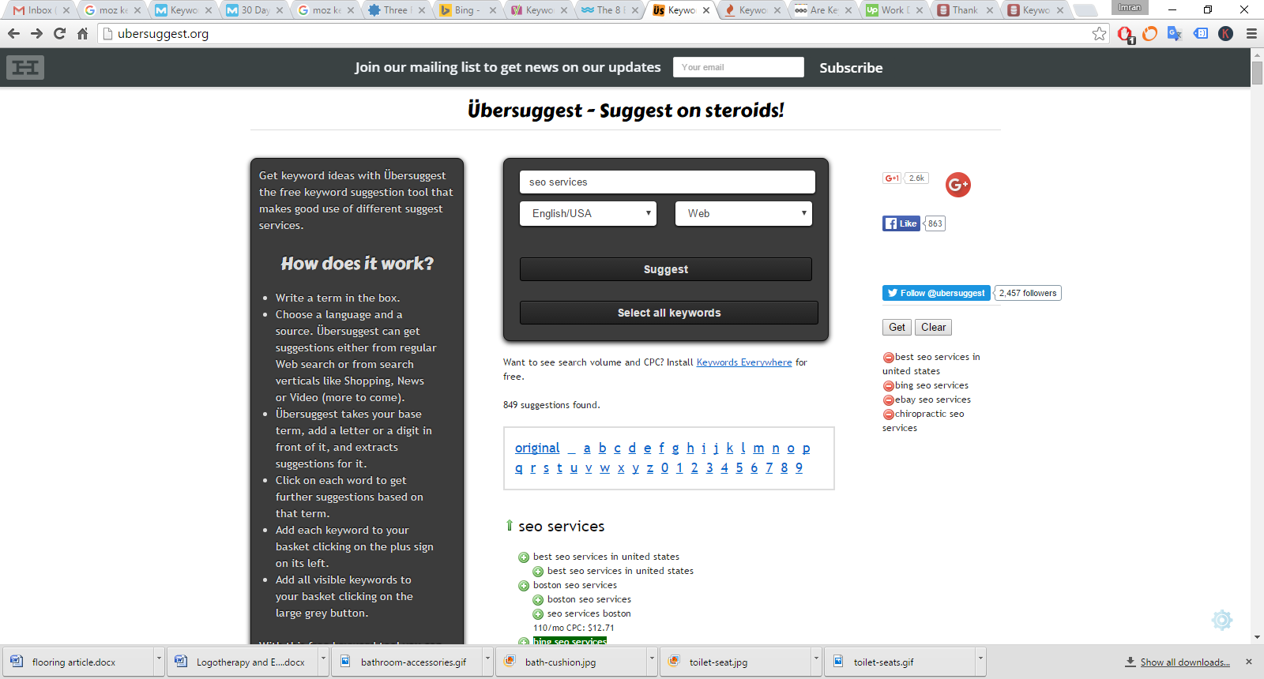1264x679 pixels.
Task: Close the downloads bar
Action: [x=1249, y=662]
